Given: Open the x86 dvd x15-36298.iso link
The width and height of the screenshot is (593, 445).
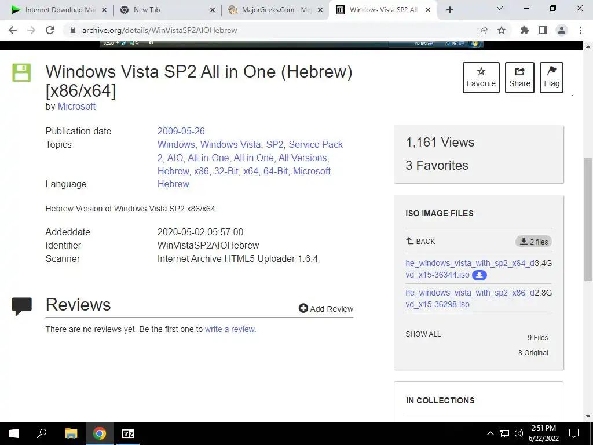Looking at the screenshot, I should point(470,298).
